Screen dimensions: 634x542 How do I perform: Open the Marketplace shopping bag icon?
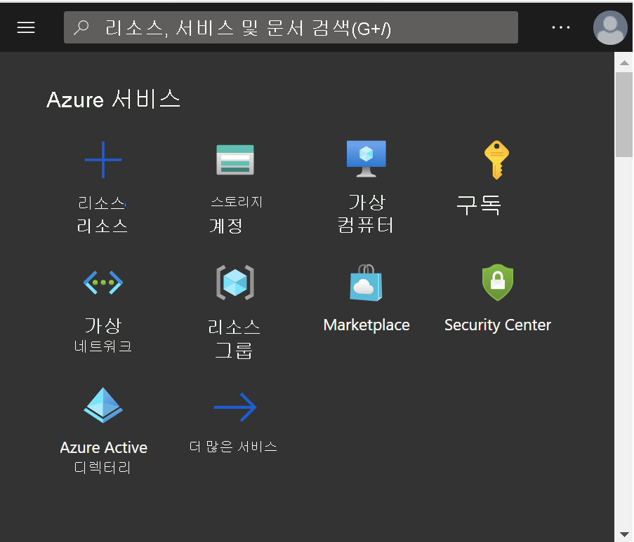click(366, 283)
